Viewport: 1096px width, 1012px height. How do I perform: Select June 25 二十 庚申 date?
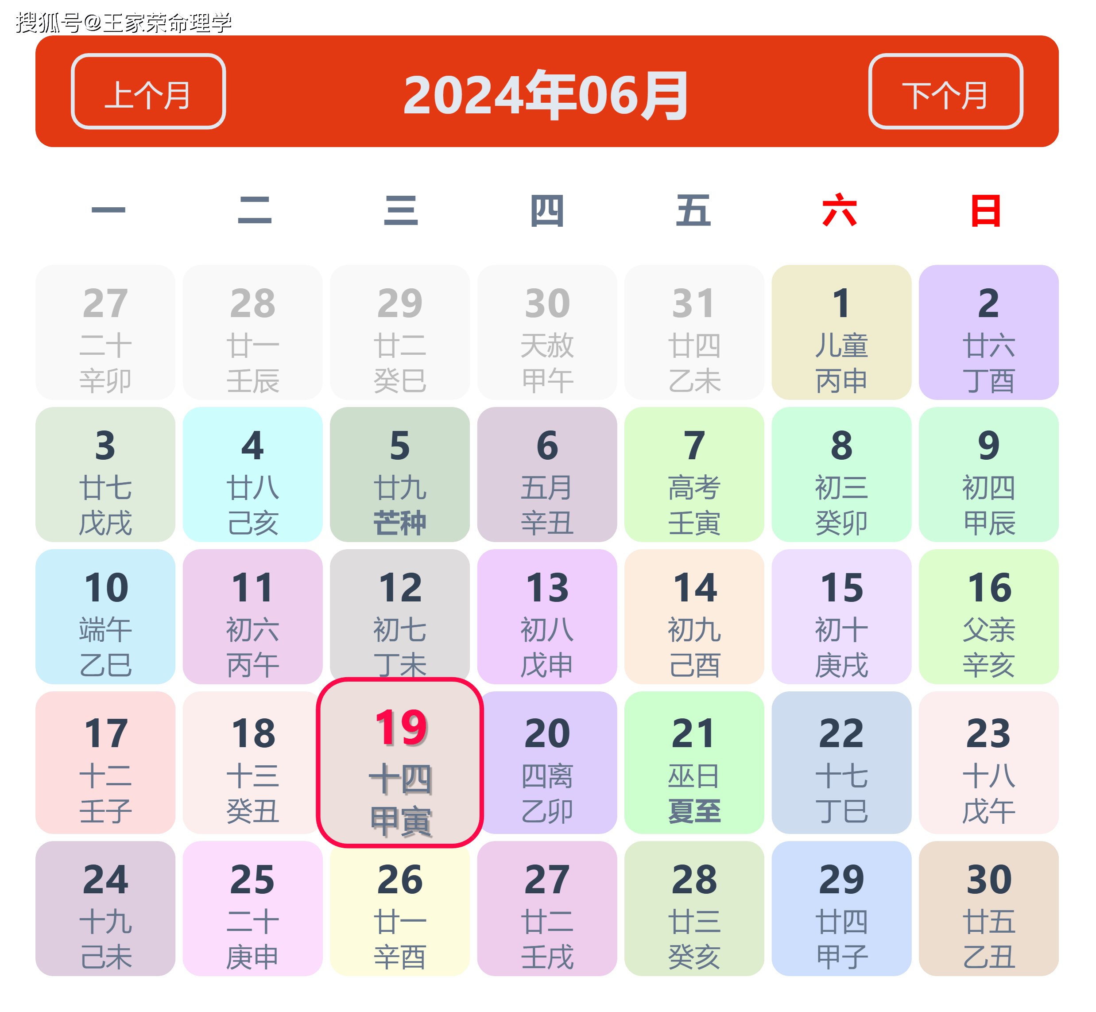coord(253,909)
